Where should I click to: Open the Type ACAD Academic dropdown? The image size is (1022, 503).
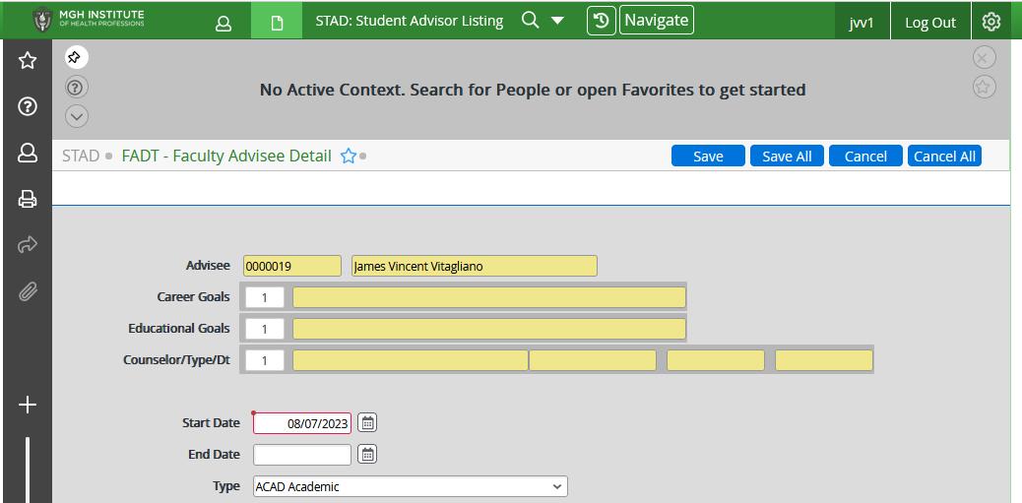click(410, 486)
